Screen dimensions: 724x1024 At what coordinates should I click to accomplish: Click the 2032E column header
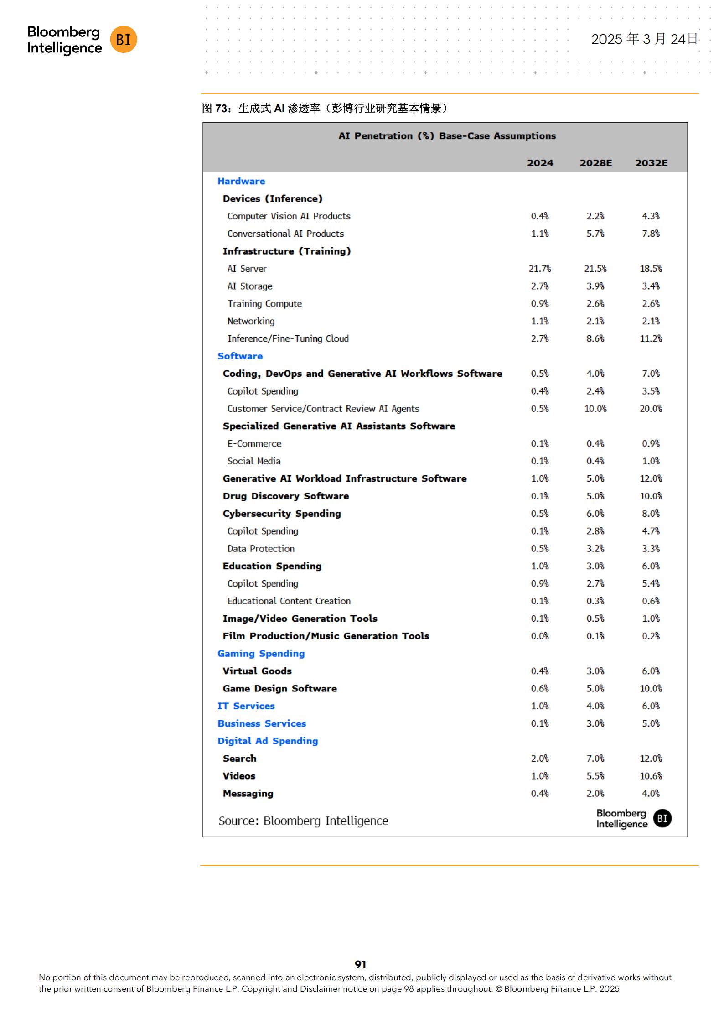click(651, 163)
